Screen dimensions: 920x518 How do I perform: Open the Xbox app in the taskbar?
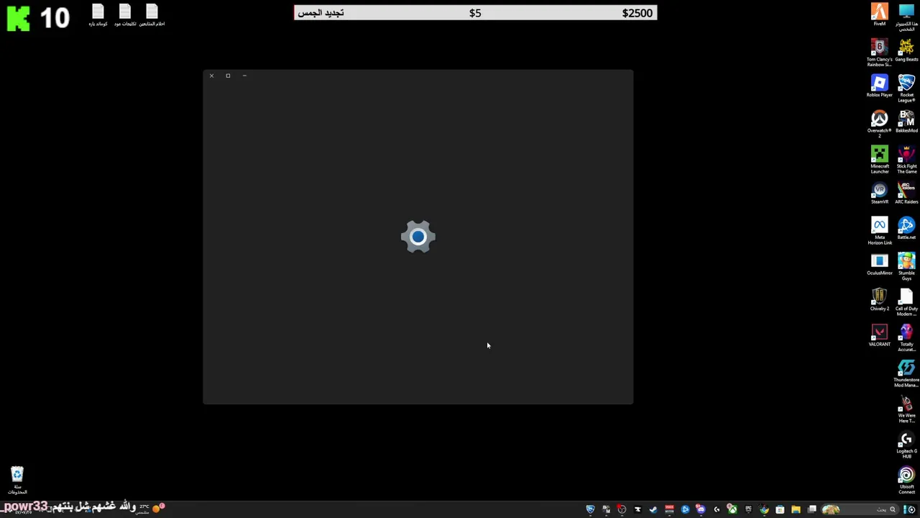pos(732,509)
